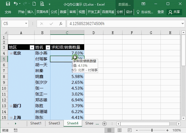This screenshot has height=133, width=186.
Task: Add a new sheet with plus icon
Action: (104, 123)
